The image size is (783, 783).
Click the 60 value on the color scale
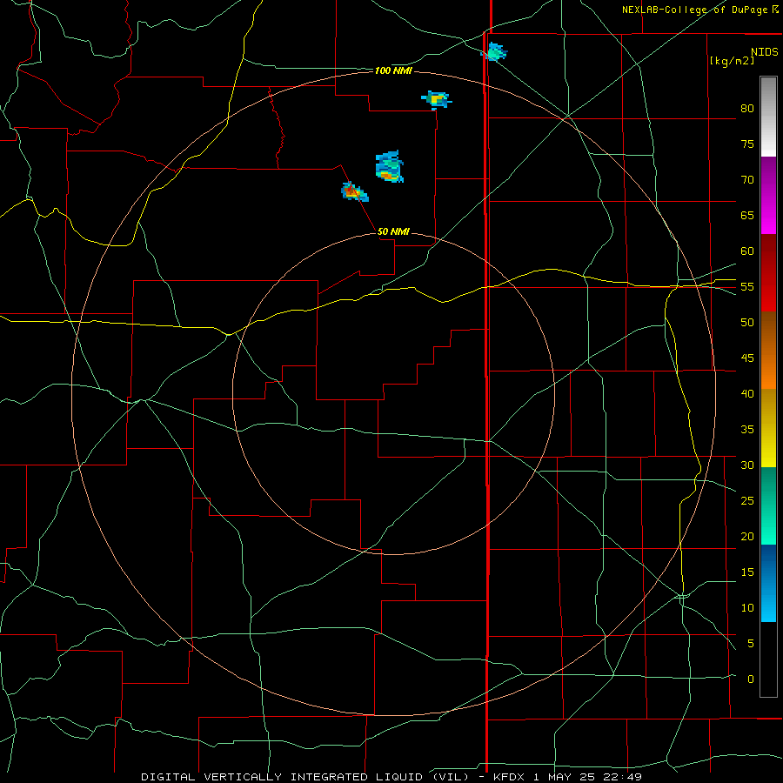coord(747,251)
